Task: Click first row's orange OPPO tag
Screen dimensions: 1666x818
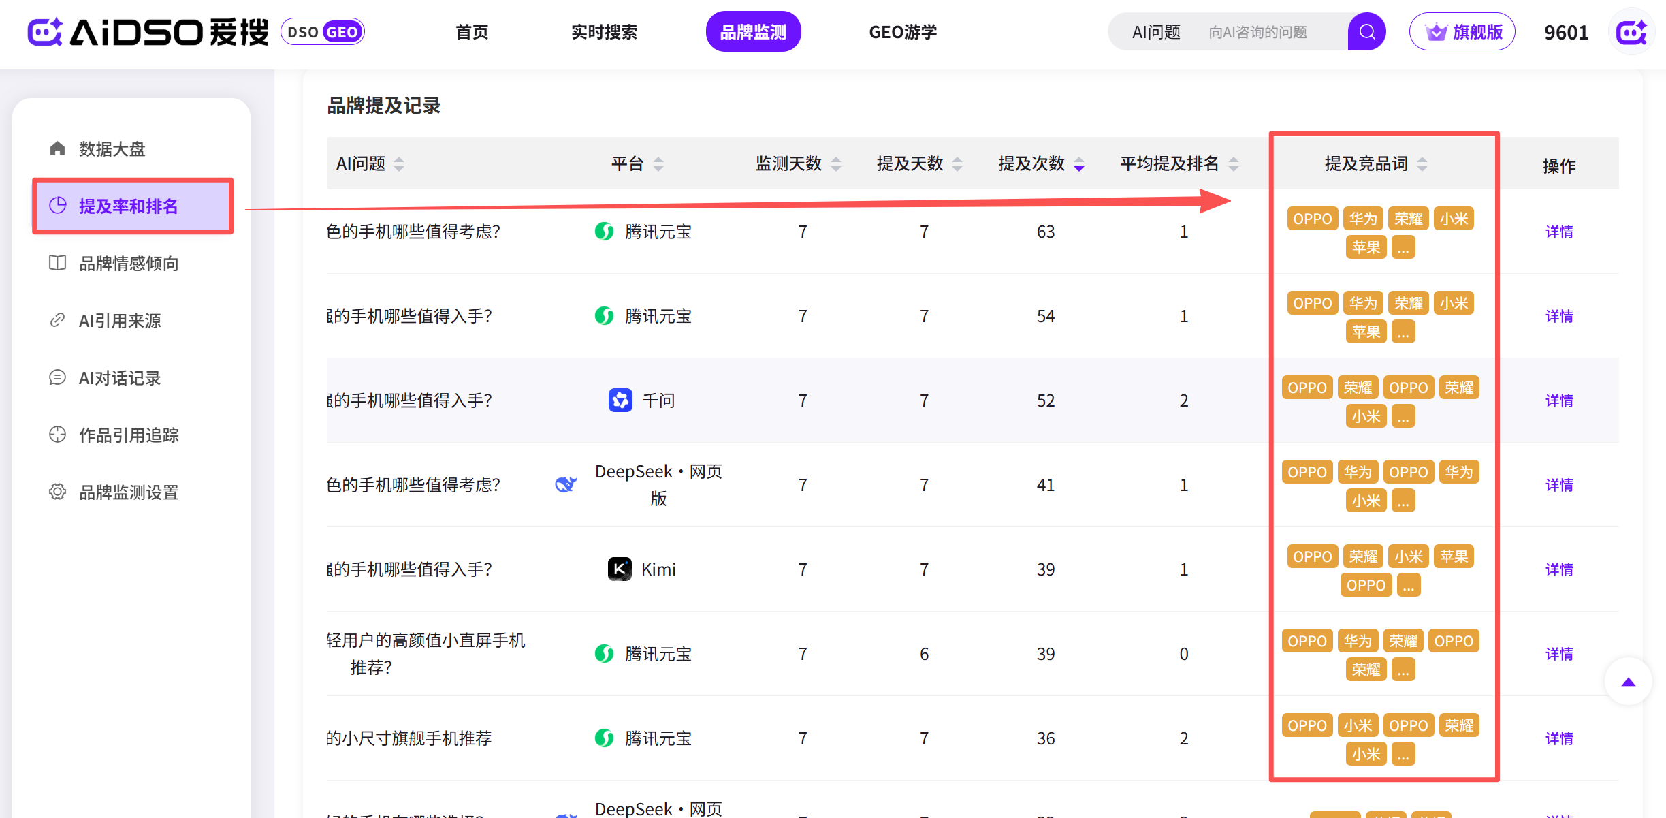Action: click(1312, 219)
